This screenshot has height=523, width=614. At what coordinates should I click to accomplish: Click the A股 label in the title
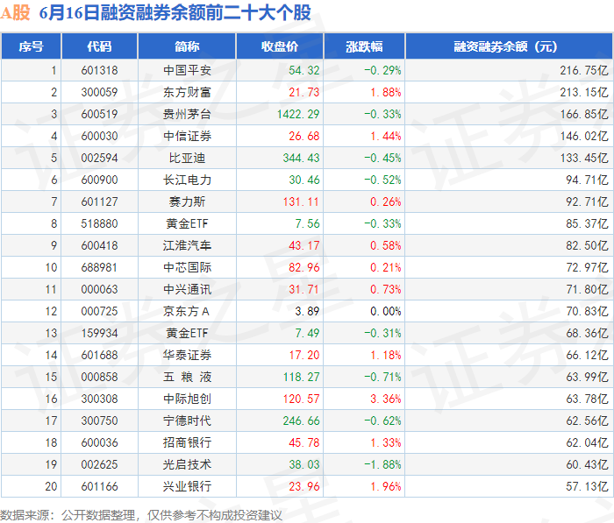point(15,12)
